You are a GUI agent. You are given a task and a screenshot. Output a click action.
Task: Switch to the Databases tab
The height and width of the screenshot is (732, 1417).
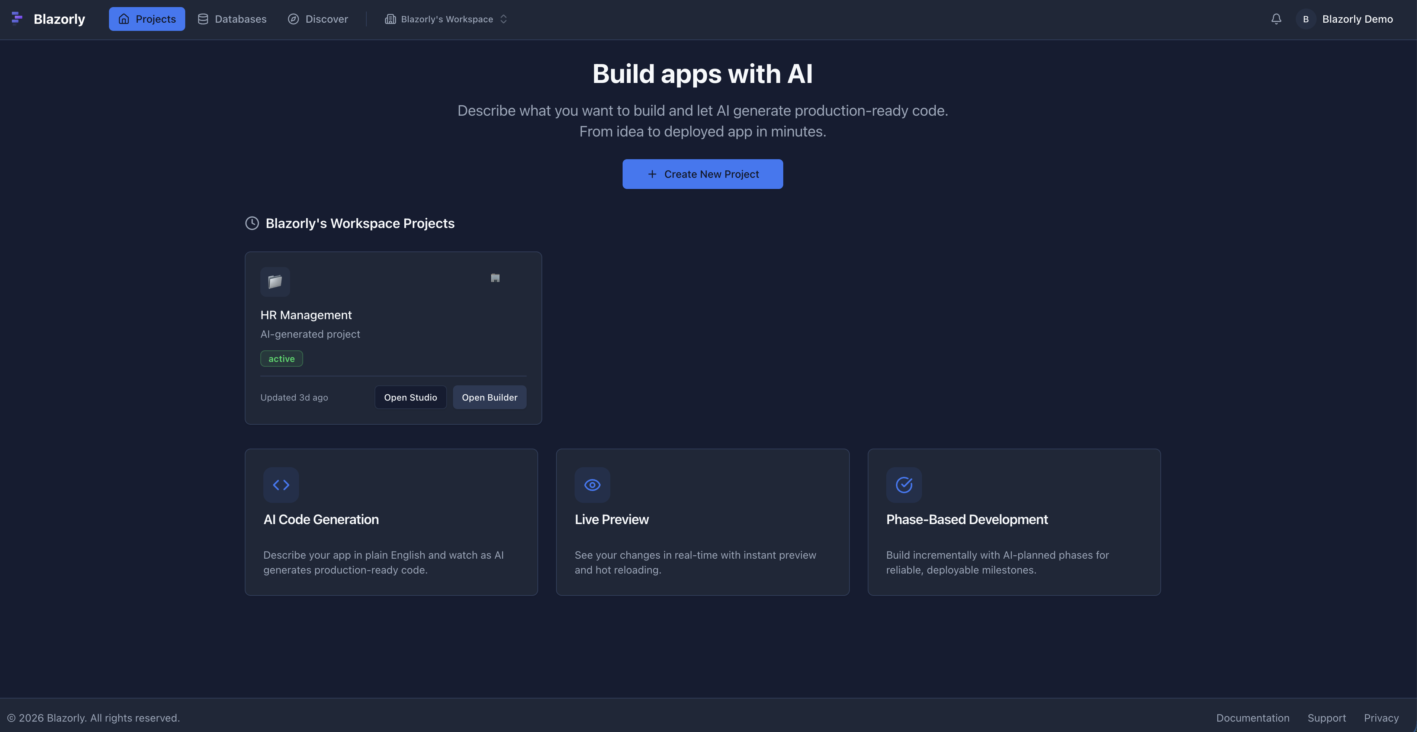(232, 19)
